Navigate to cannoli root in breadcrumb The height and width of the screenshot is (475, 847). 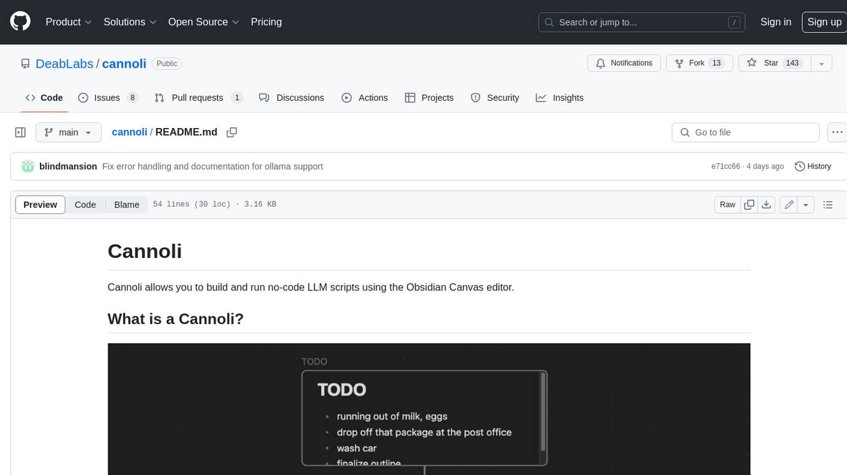130,132
